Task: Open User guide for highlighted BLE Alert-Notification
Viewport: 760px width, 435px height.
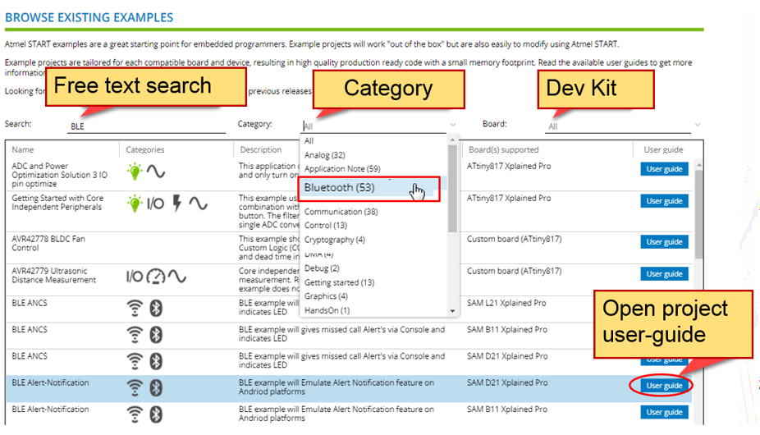Action: (x=664, y=386)
